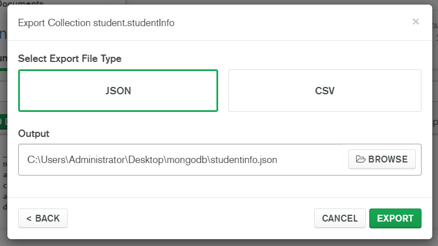Switch the export format to the CSV box
The image size is (438, 246).
[324, 91]
